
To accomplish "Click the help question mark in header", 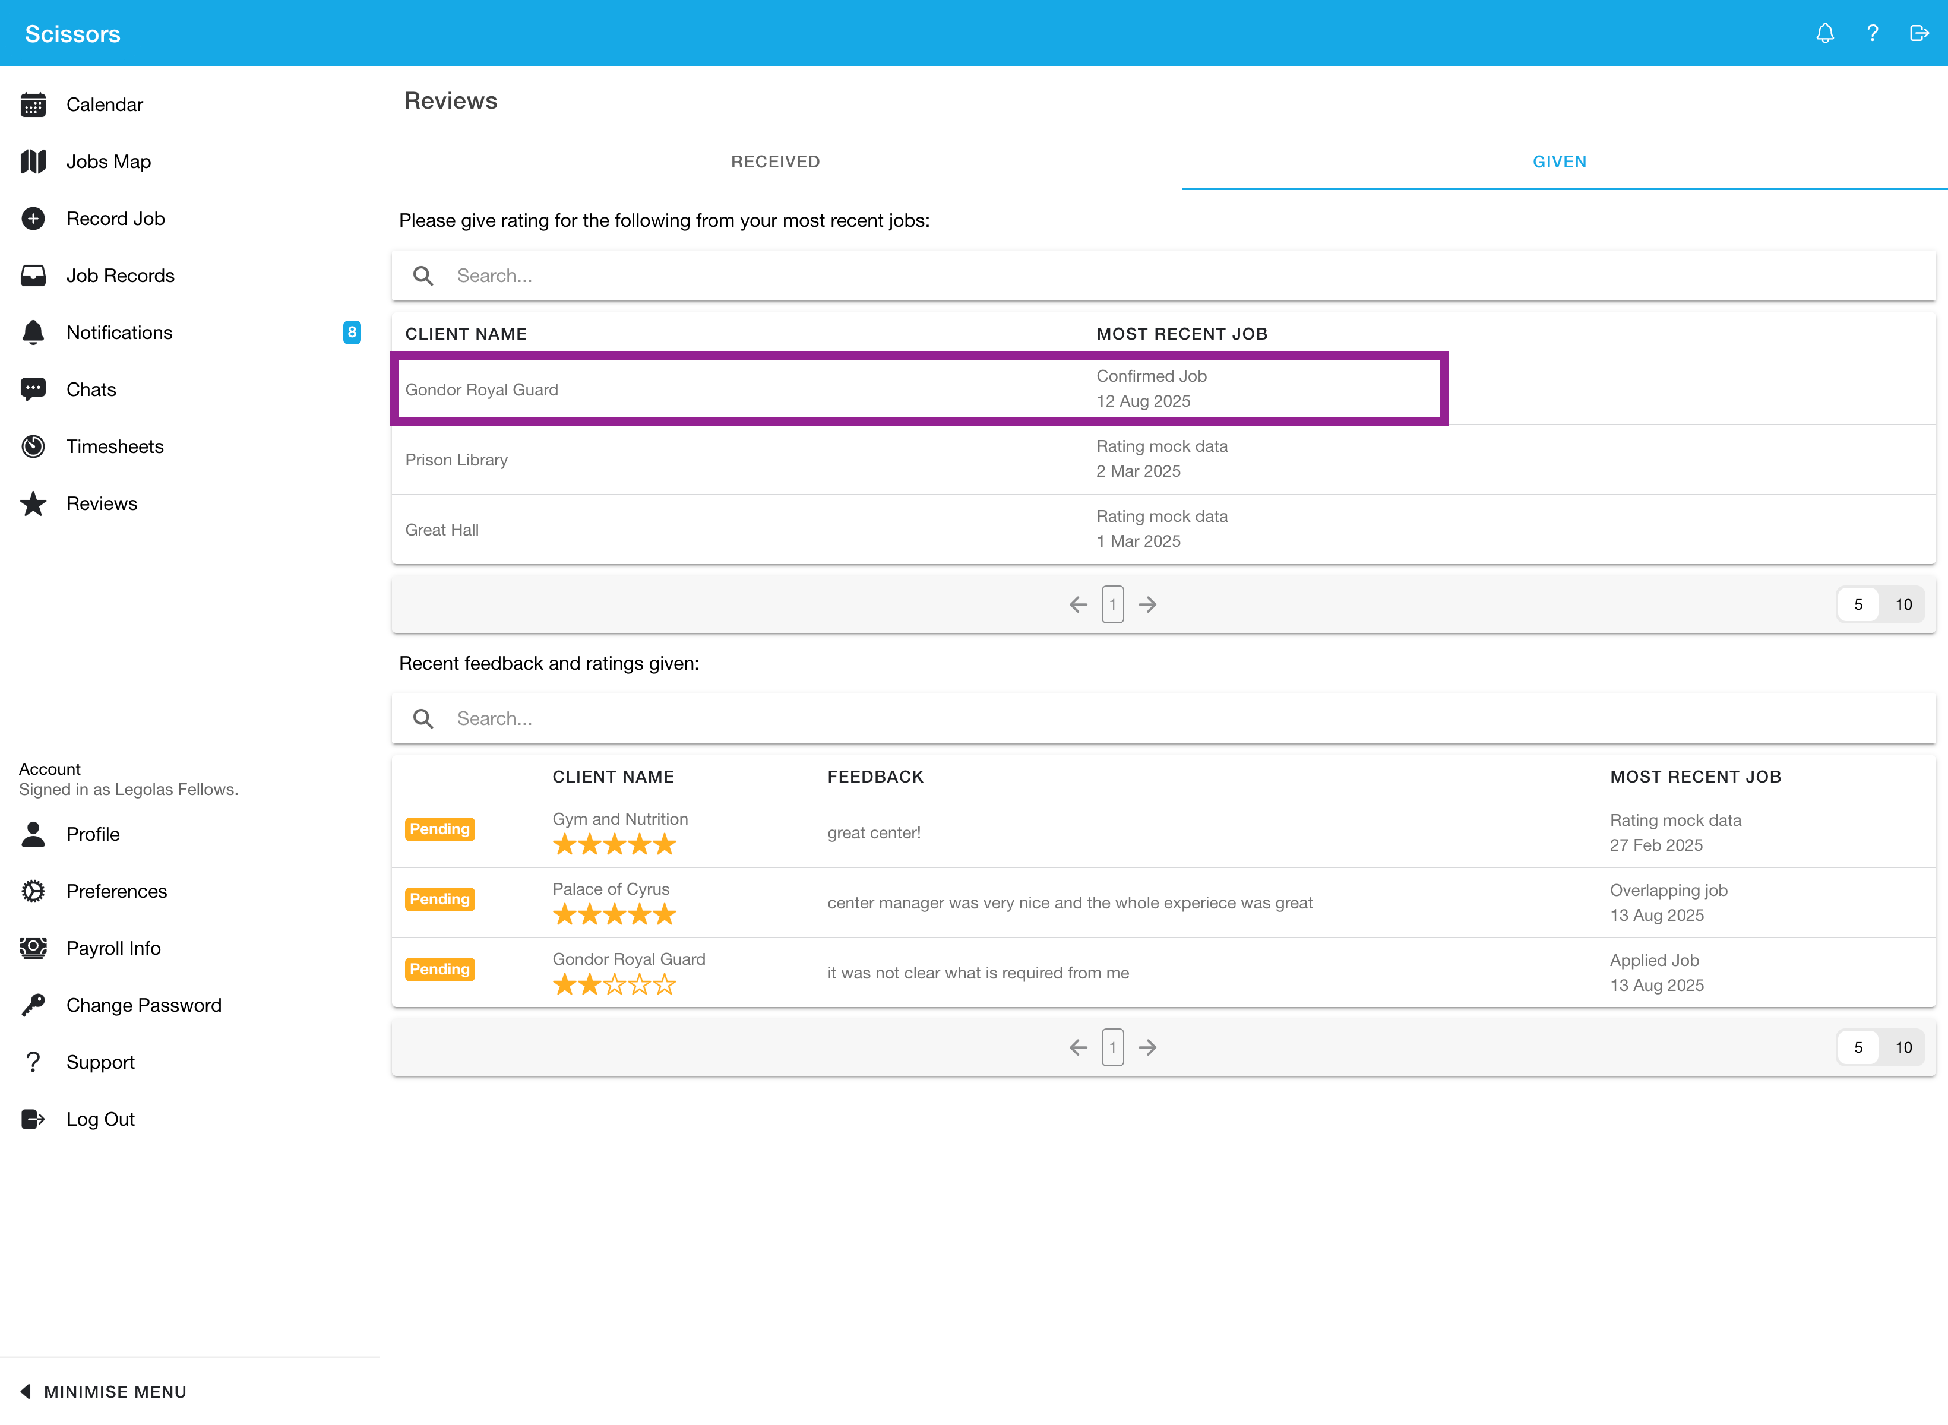I will point(1872,33).
